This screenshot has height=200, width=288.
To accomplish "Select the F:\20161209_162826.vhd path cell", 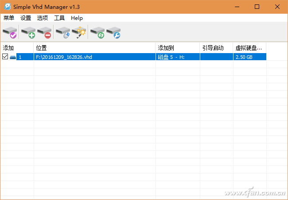I will 95,57.
